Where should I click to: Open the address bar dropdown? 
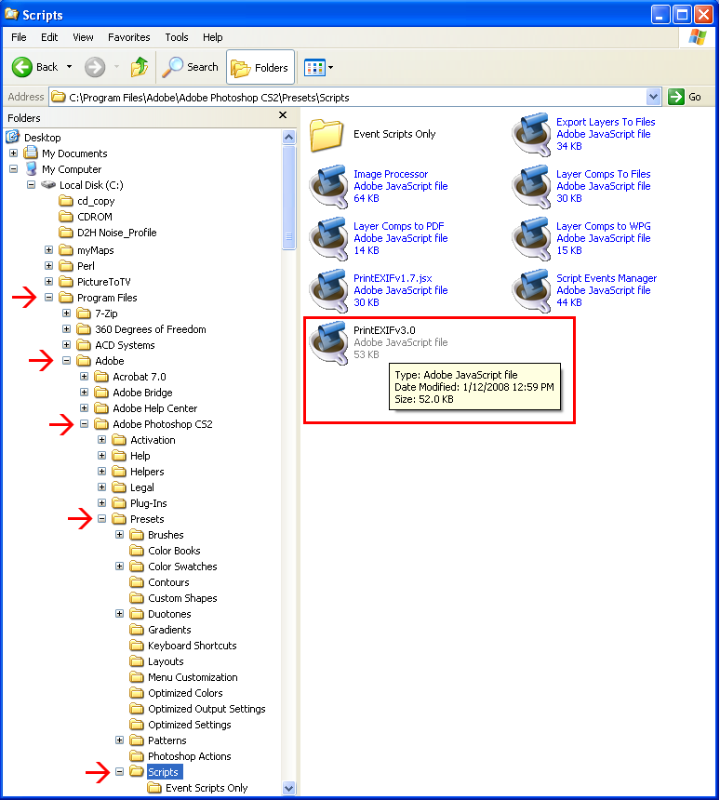[654, 97]
